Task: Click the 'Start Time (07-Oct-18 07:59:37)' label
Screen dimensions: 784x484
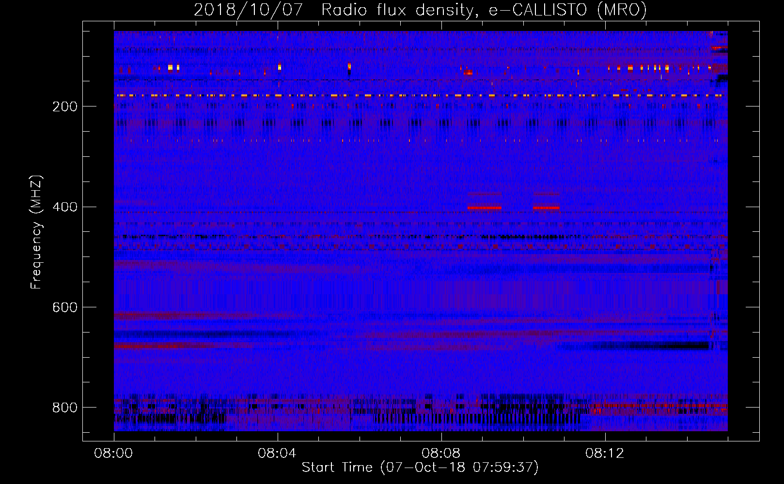Action: [420, 468]
